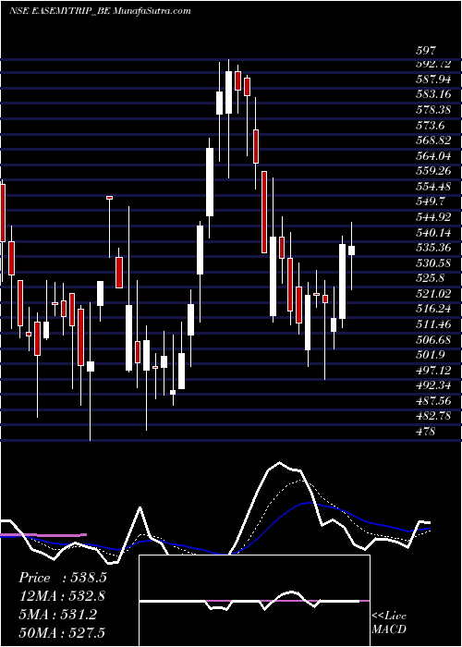The height and width of the screenshot is (647, 462).
Task: Click the 587.94 price axis label
Action: coord(433,79)
